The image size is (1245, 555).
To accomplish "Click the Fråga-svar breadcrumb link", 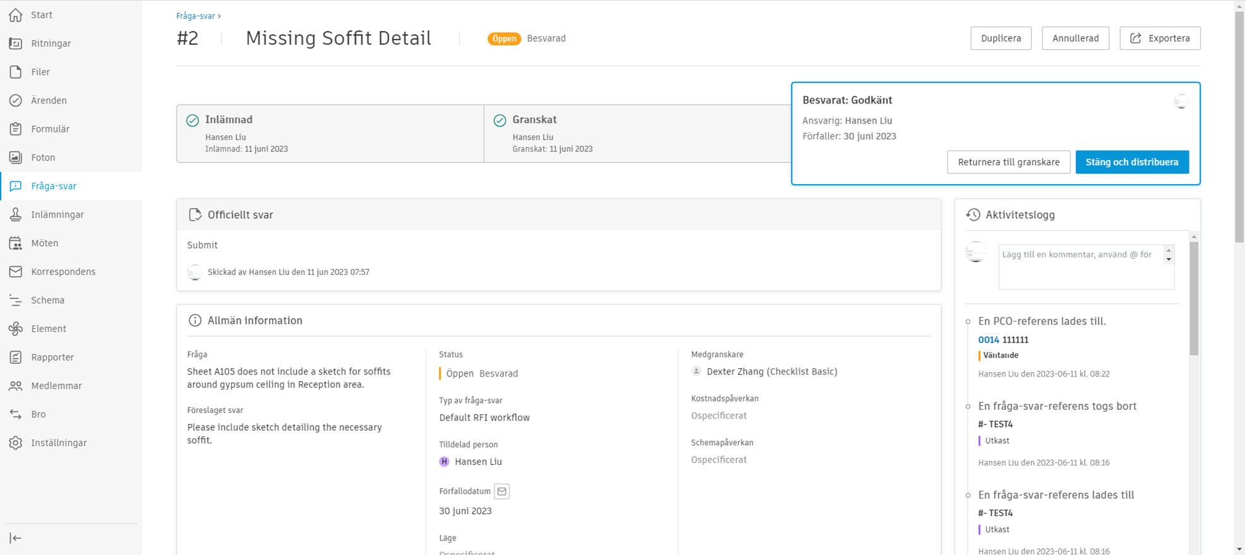I will [x=196, y=16].
